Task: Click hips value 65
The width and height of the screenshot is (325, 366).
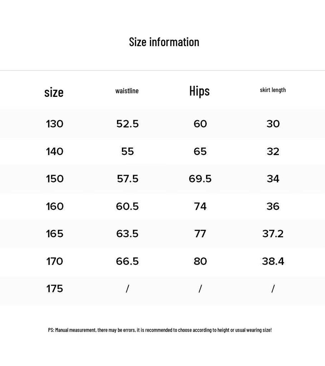Action: coord(200,152)
